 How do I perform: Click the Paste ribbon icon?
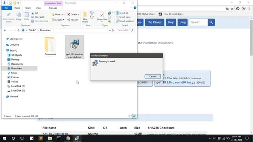(26, 15)
